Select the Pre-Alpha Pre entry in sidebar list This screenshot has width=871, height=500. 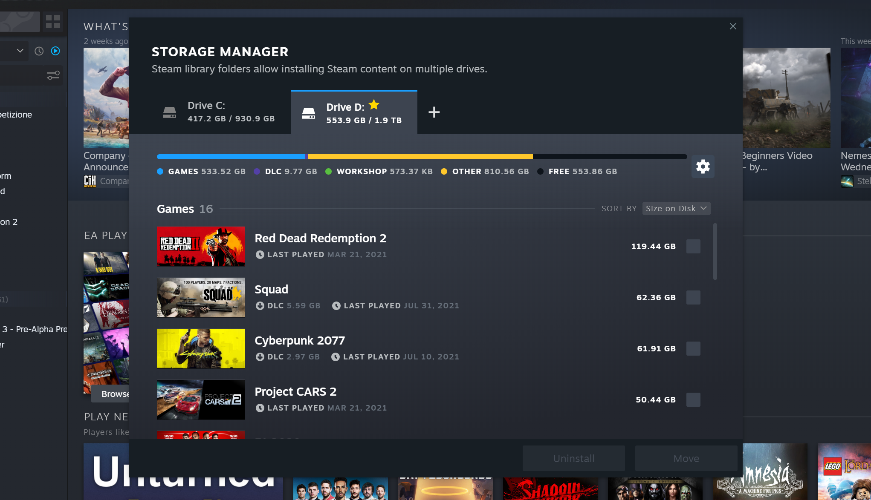coord(34,329)
